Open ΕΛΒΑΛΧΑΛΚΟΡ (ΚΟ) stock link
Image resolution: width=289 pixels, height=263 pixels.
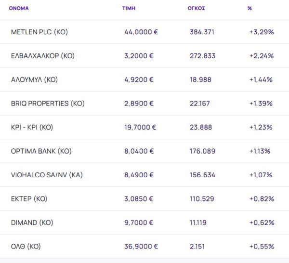42,55
